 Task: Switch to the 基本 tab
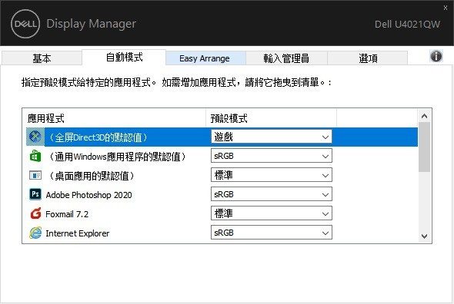click(42, 58)
